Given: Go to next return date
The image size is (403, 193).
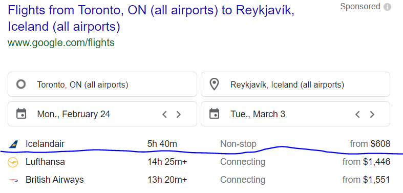Looking at the screenshot, I should coord(372,114).
